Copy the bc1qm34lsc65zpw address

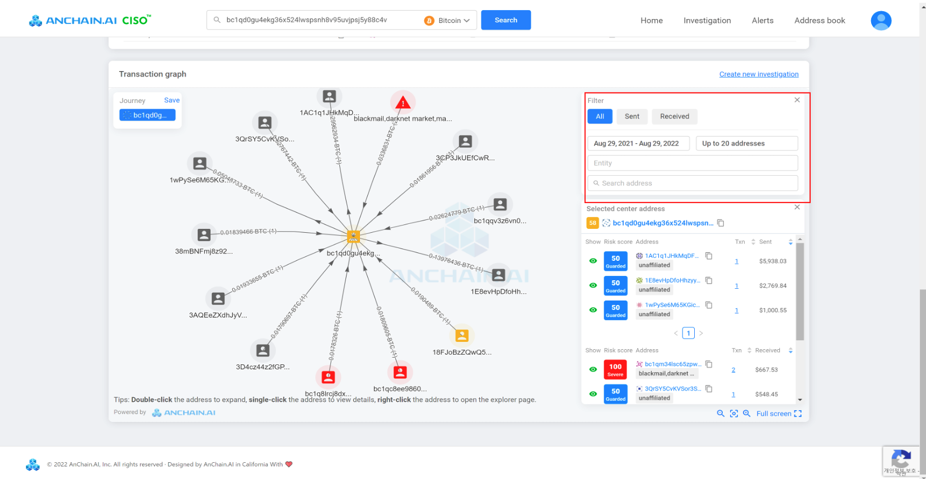(709, 364)
